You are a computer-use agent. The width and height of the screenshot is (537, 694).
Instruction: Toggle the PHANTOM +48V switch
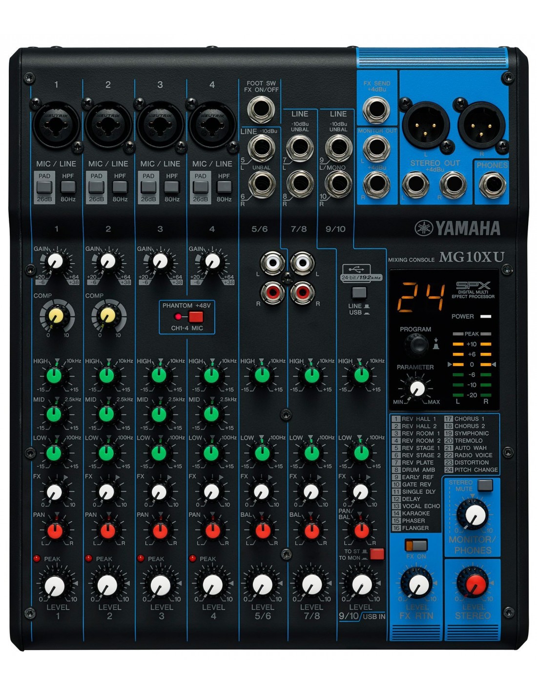click(x=195, y=316)
